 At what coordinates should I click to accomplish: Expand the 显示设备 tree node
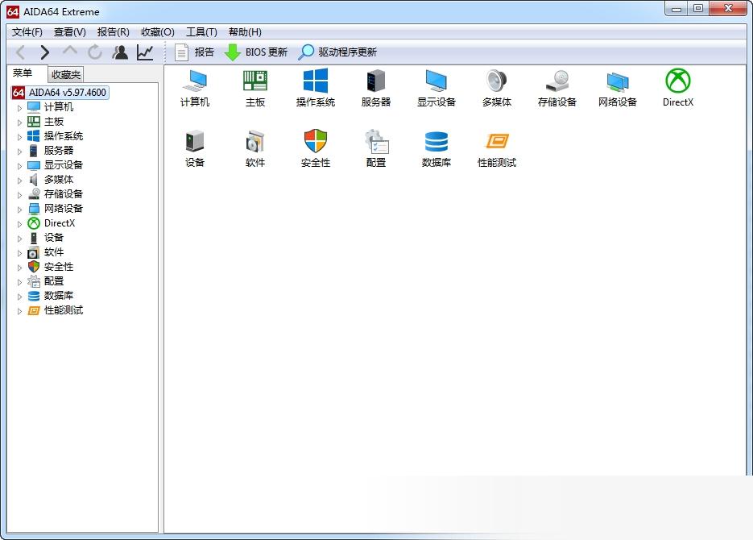[x=19, y=166]
